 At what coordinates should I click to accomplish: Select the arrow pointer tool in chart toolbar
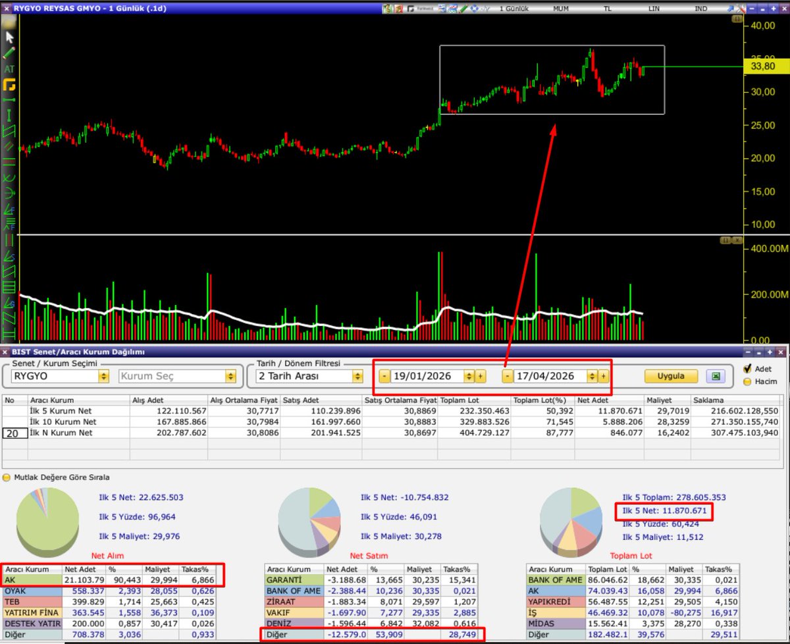click(x=9, y=37)
